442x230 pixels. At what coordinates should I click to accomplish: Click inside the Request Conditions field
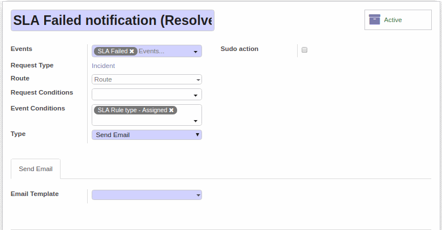point(143,94)
